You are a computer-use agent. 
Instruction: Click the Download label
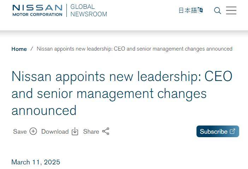(x=55, y=132)
